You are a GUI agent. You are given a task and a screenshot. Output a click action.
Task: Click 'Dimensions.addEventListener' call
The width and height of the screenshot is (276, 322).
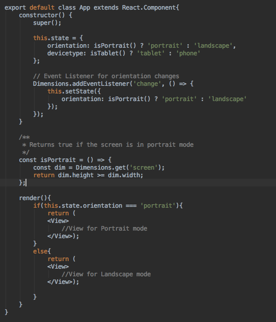pos(81,84)
